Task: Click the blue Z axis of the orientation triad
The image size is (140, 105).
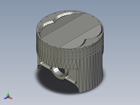Action: point(6,98)
